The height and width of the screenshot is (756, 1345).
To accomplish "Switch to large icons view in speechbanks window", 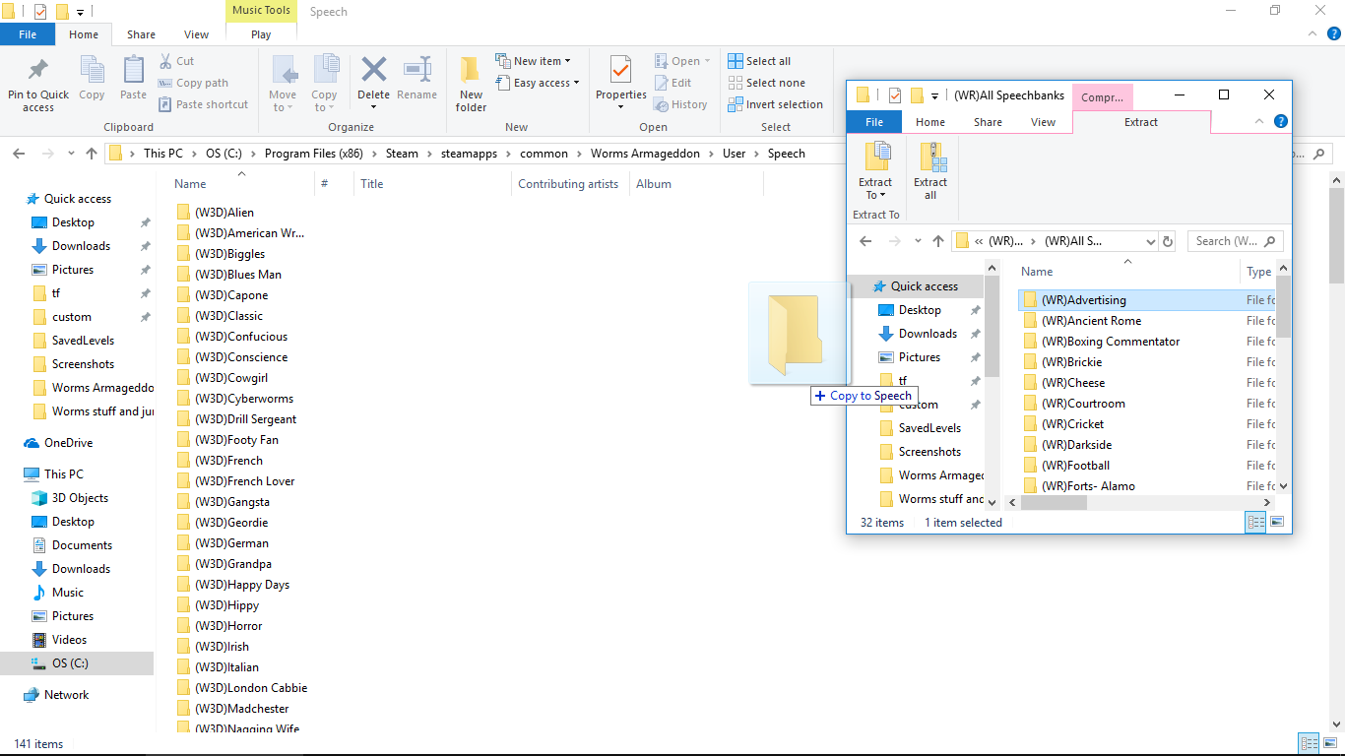I will point(1277,523).
